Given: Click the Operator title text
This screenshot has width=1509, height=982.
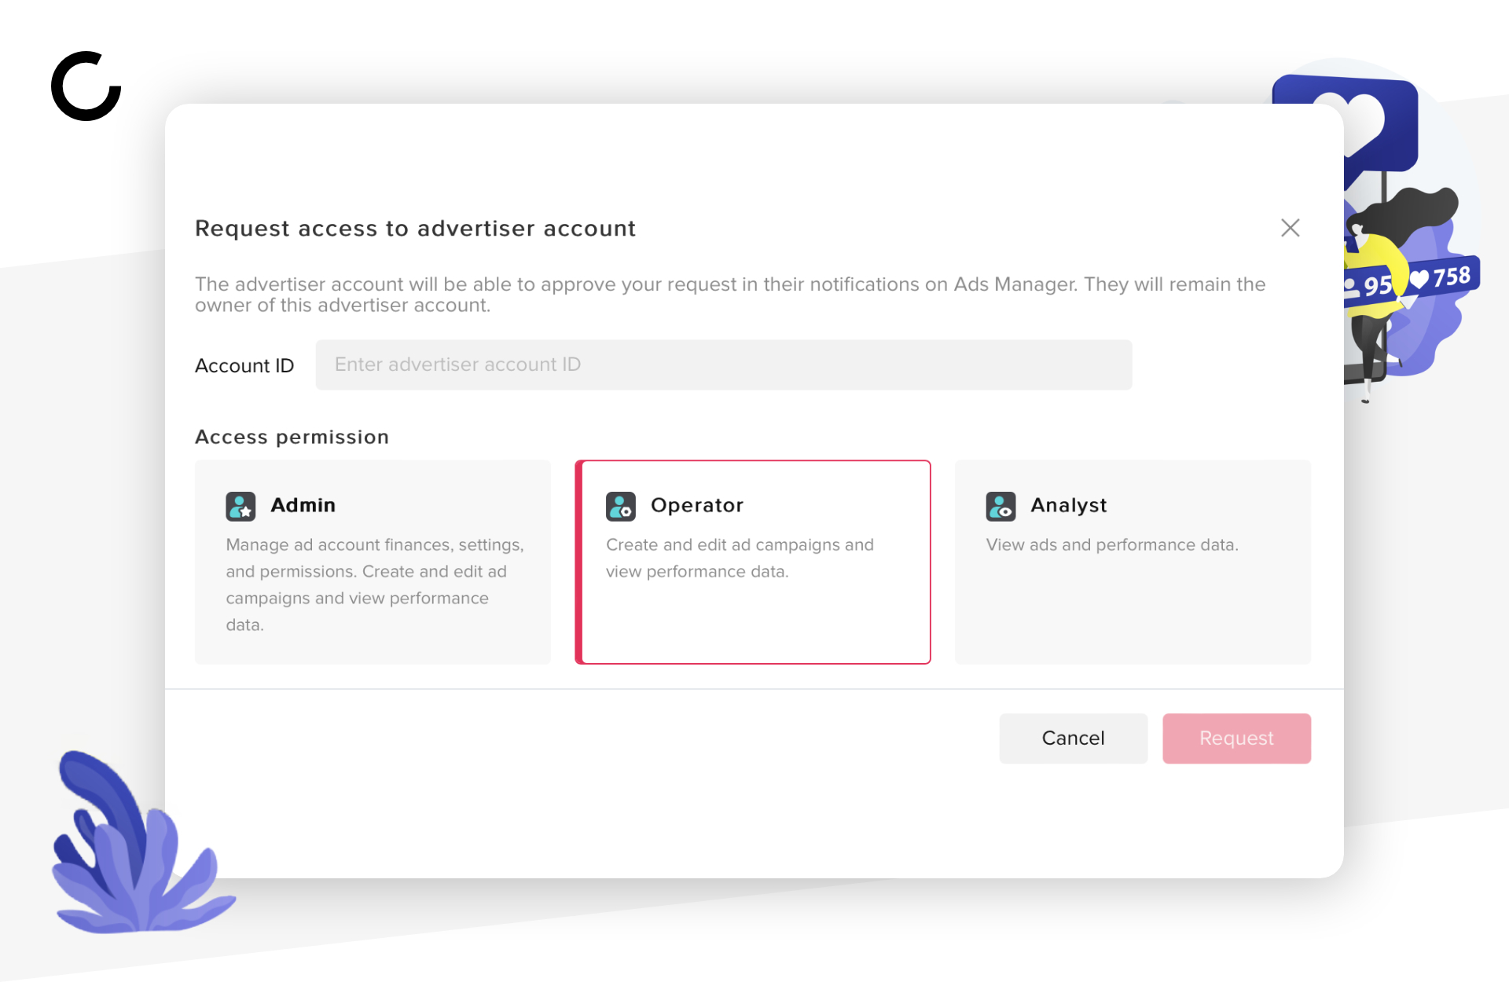Looking at the screenshot, I should [697, 505].
